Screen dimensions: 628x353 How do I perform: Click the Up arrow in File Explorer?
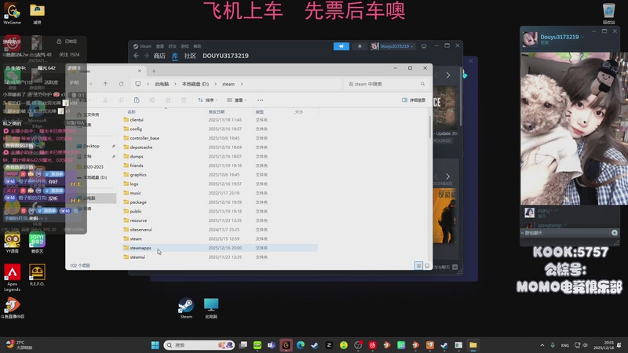coord(105,84)
